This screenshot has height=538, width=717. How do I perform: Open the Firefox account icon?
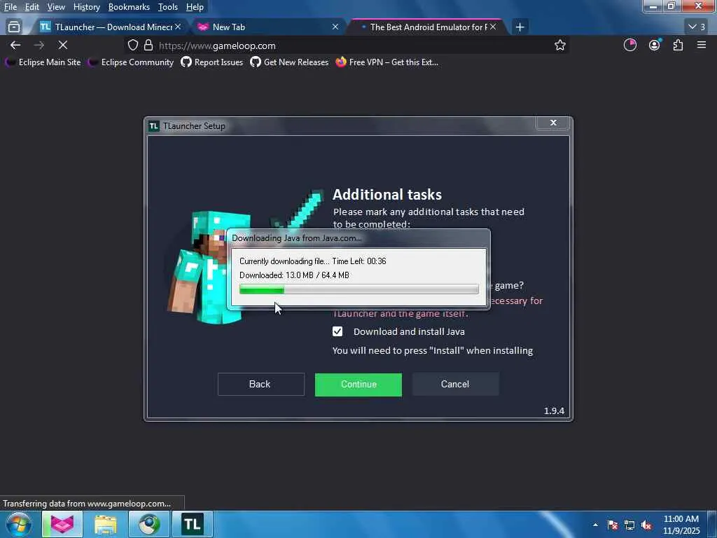pyautogui.click(x=655, y=46)
